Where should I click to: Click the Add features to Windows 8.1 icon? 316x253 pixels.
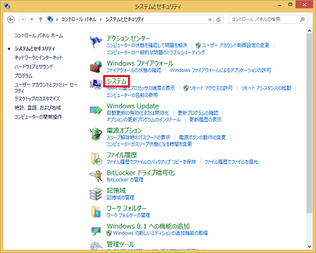pos(96,231)
